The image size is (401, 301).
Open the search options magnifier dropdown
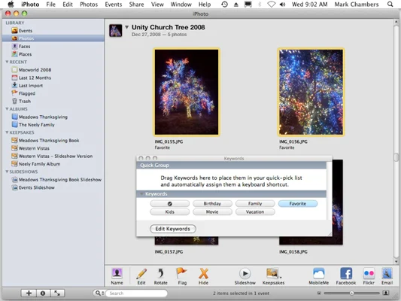pos(99,293)
